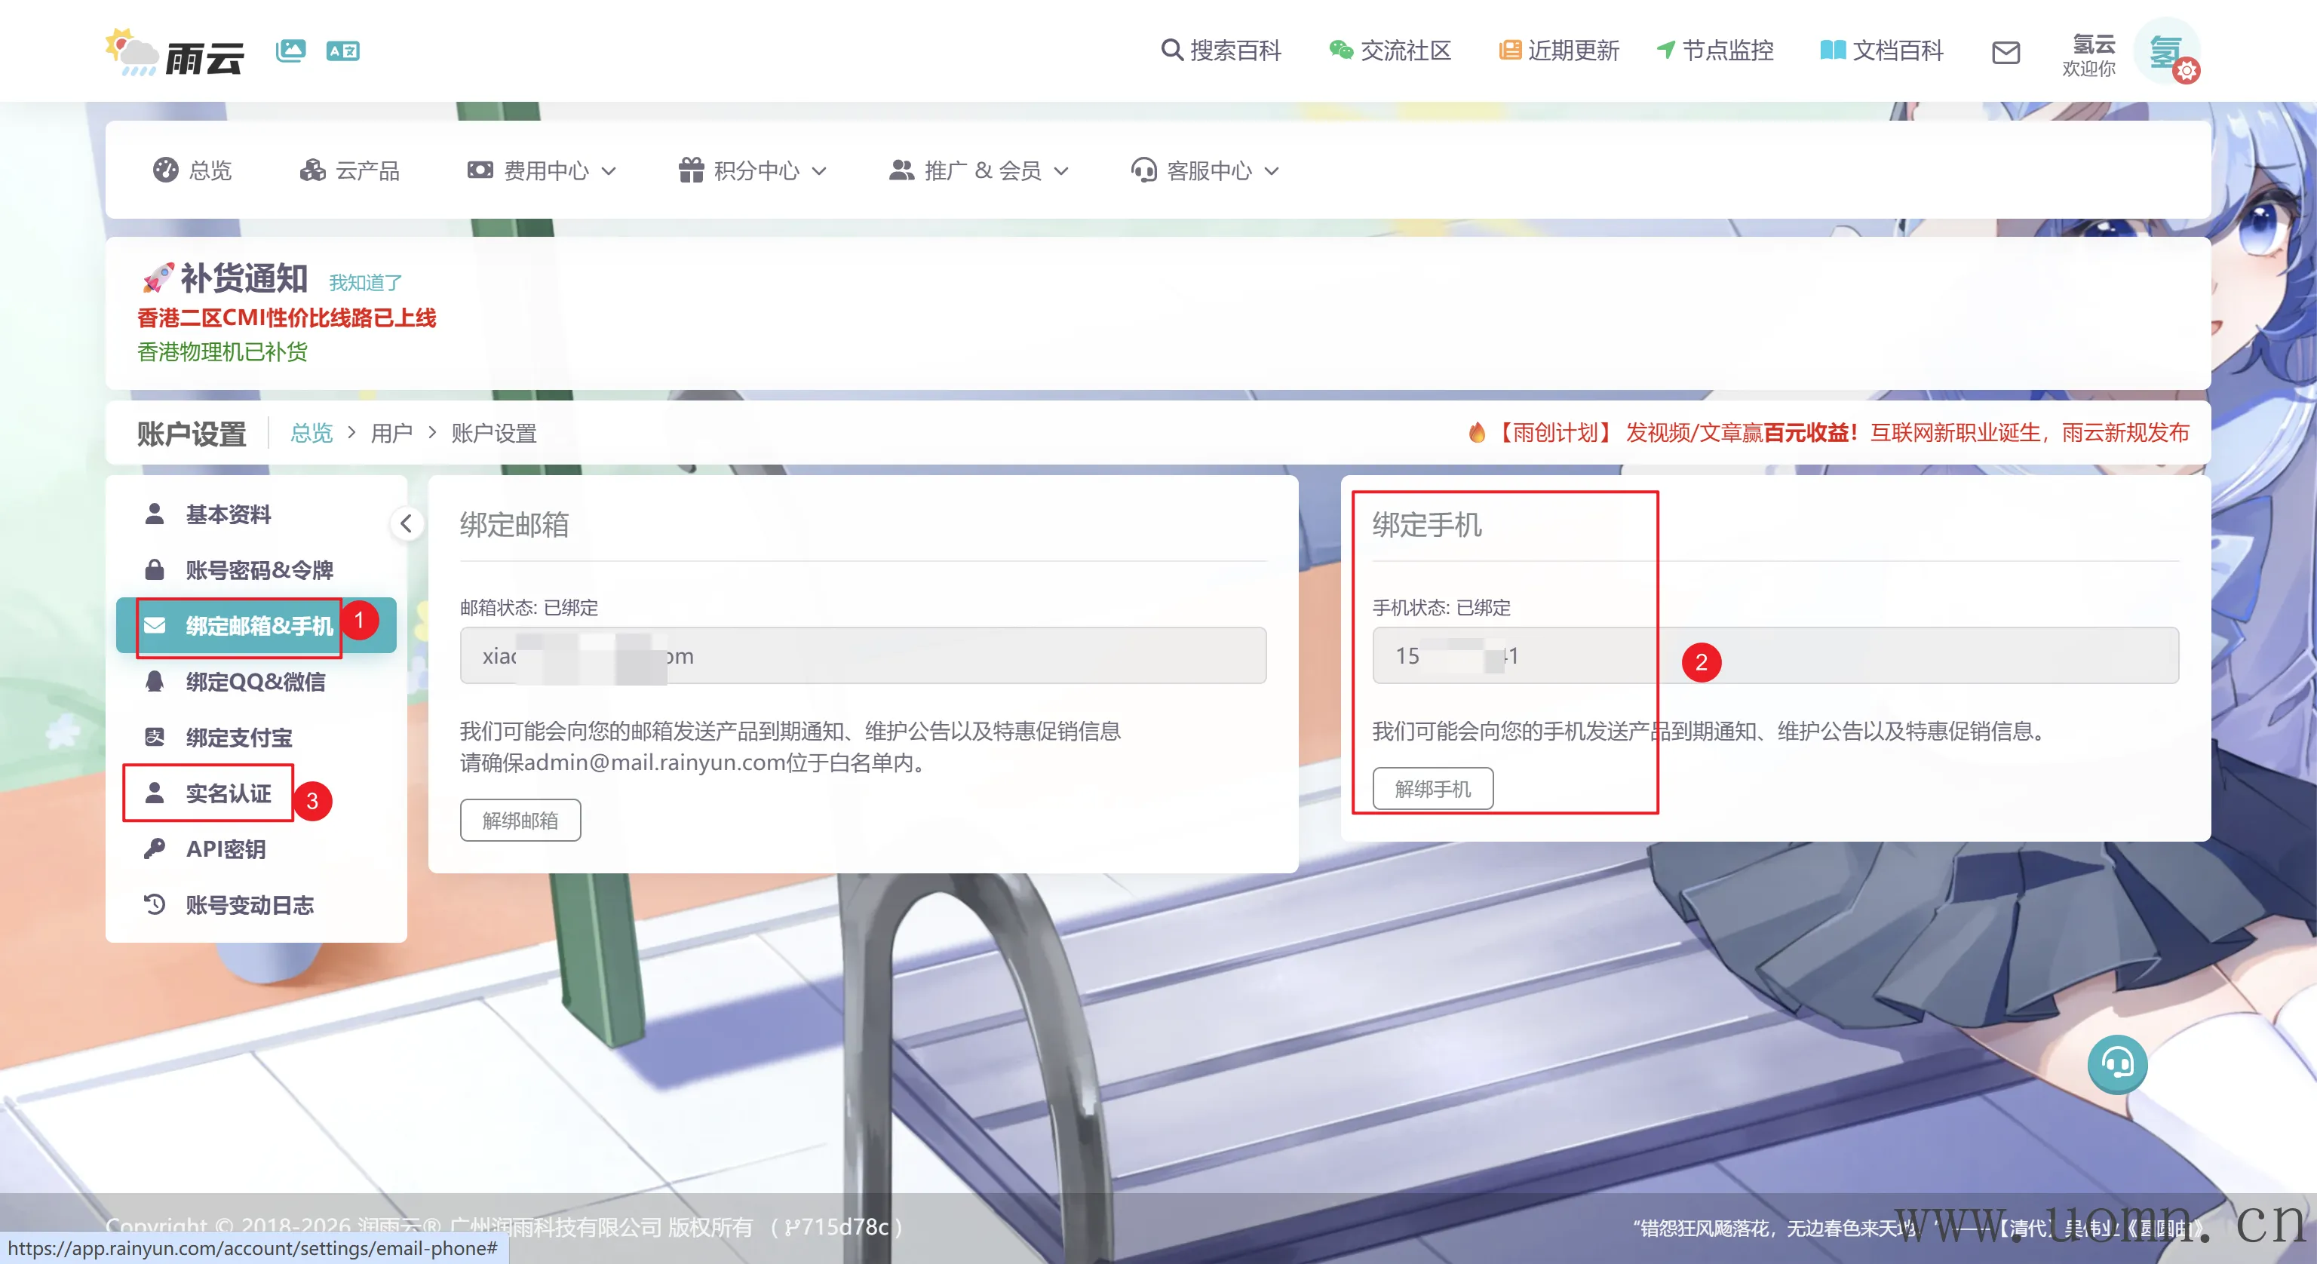Screen dimensions: 2317x1264
Task: Click the 雨云 logo
Action: [x=176, y=52]
